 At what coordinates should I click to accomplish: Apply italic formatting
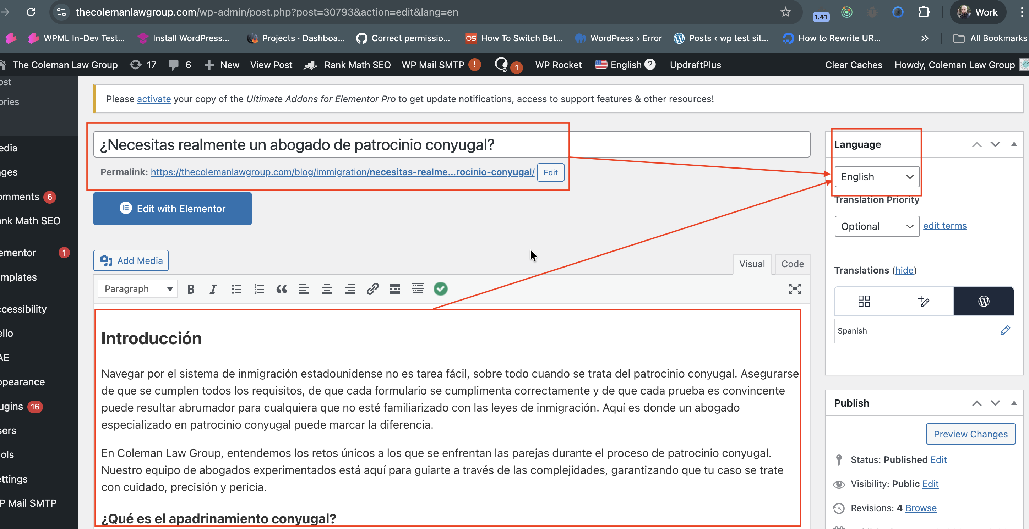click(213, 289)
